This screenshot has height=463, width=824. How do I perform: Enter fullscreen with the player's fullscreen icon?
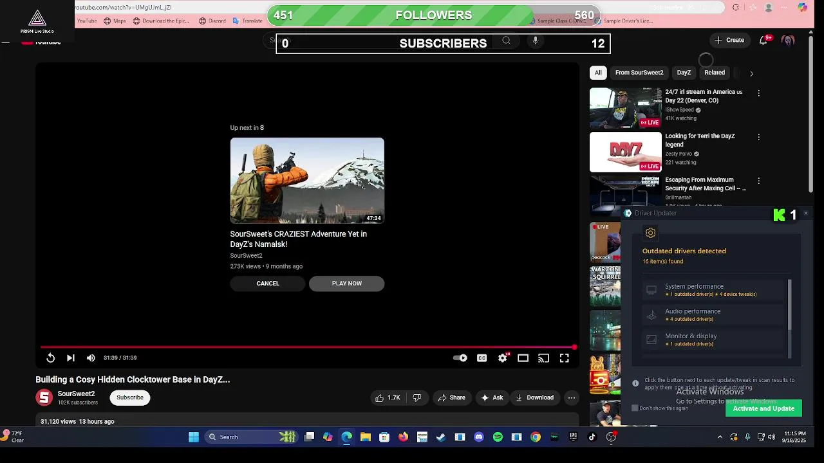point(564,358)
